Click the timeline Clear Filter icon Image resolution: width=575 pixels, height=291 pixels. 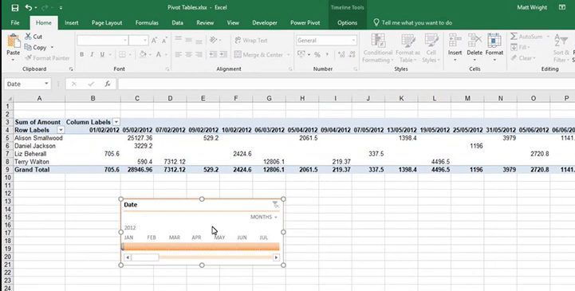point(275,205)
